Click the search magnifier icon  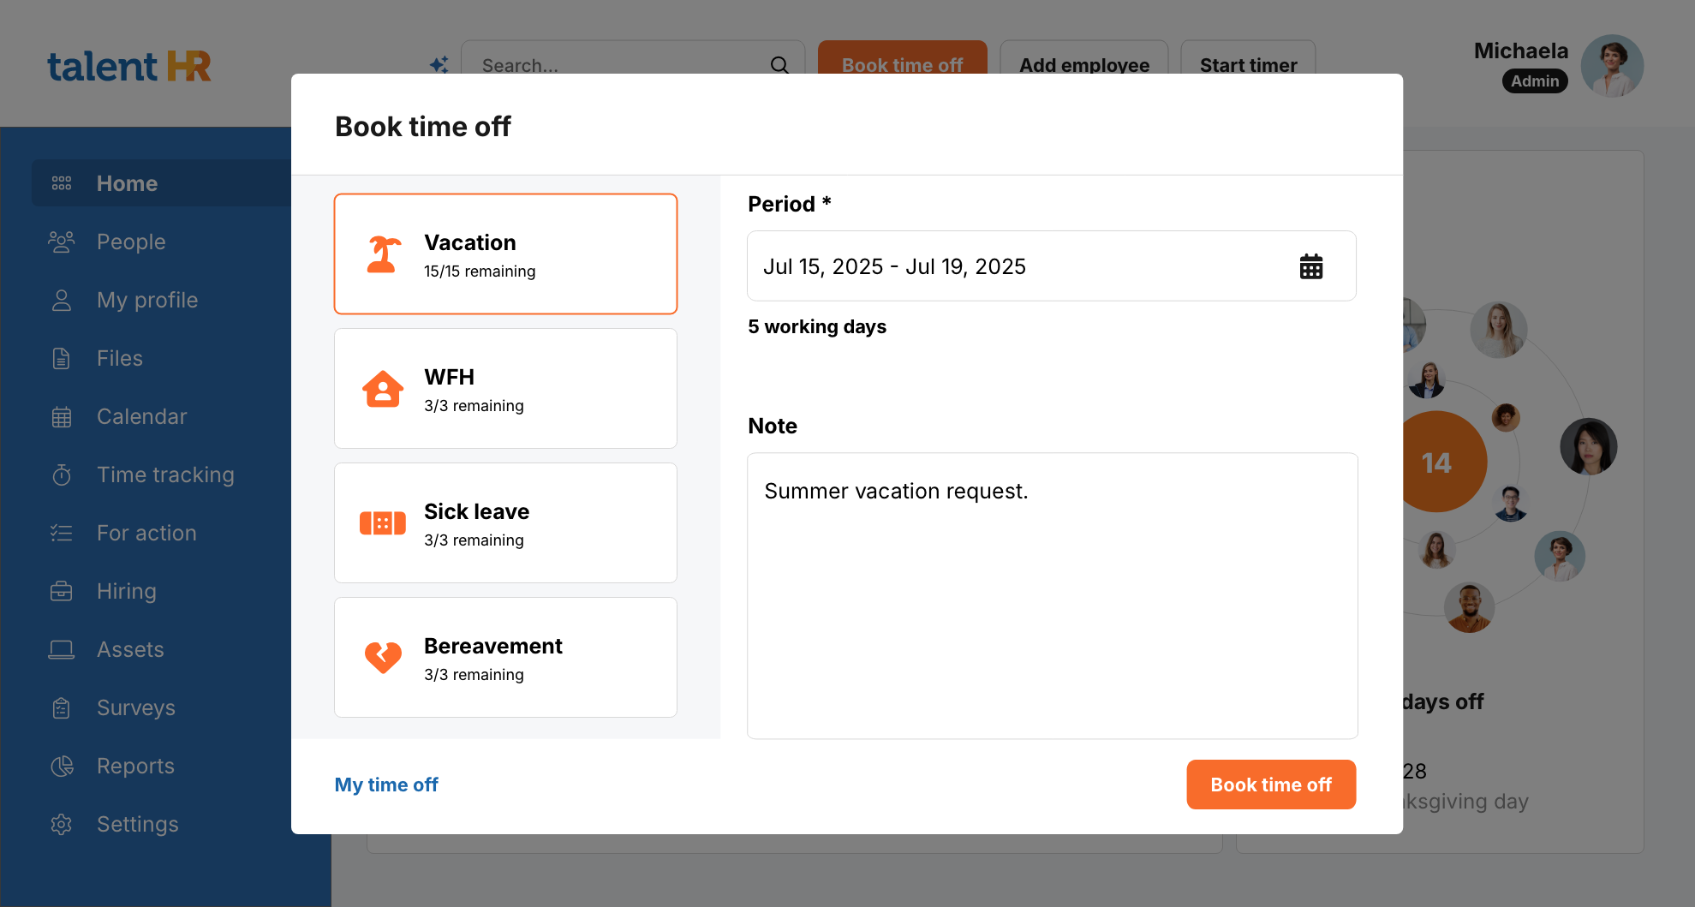tap(779, 65)
